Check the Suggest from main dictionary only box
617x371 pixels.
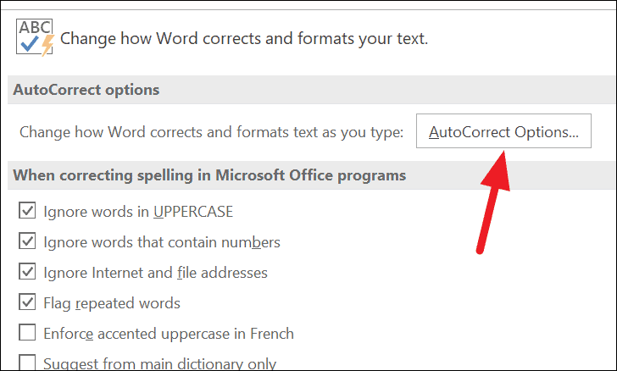pyautogui.click(x=27, y=363)
